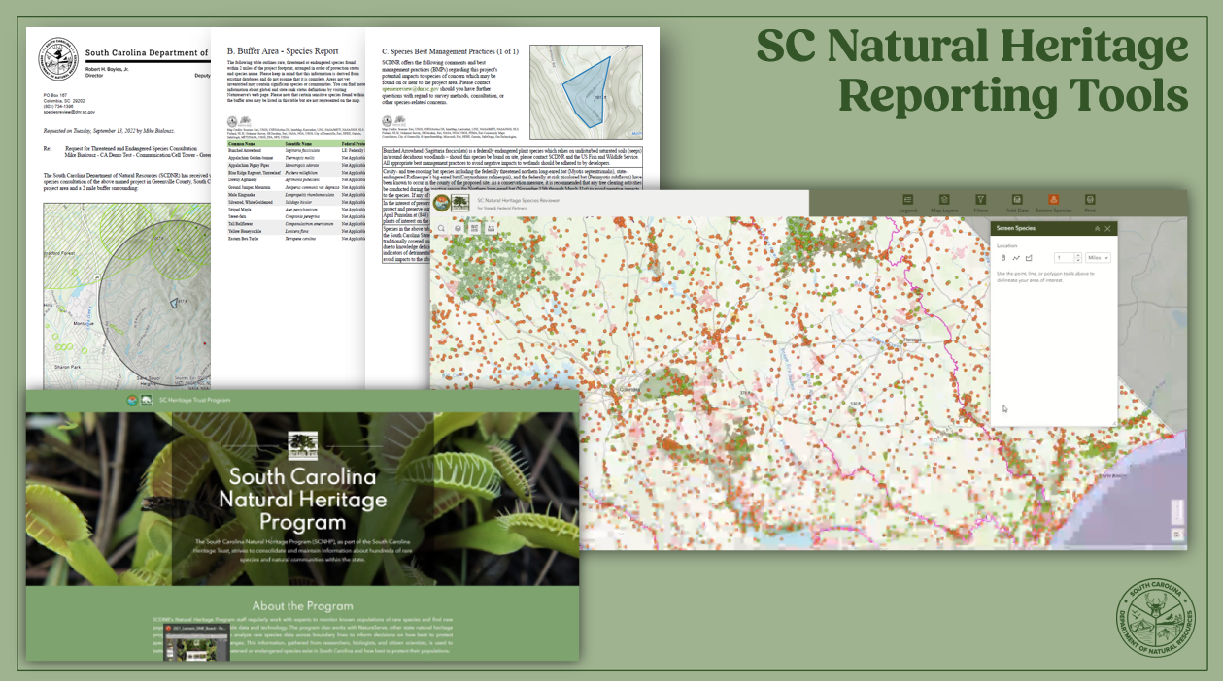The width and height of the screenshot is (1223, 681).
Task: Click the 'SC Natural Heritage Reporting Tools' title
Action: point(971,70)
